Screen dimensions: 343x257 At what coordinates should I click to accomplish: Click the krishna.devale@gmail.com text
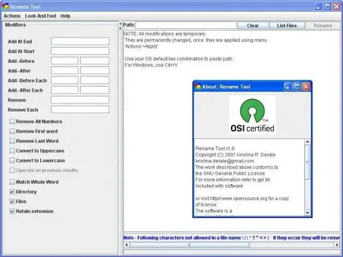pyautogui.click(x=225, y=161)
